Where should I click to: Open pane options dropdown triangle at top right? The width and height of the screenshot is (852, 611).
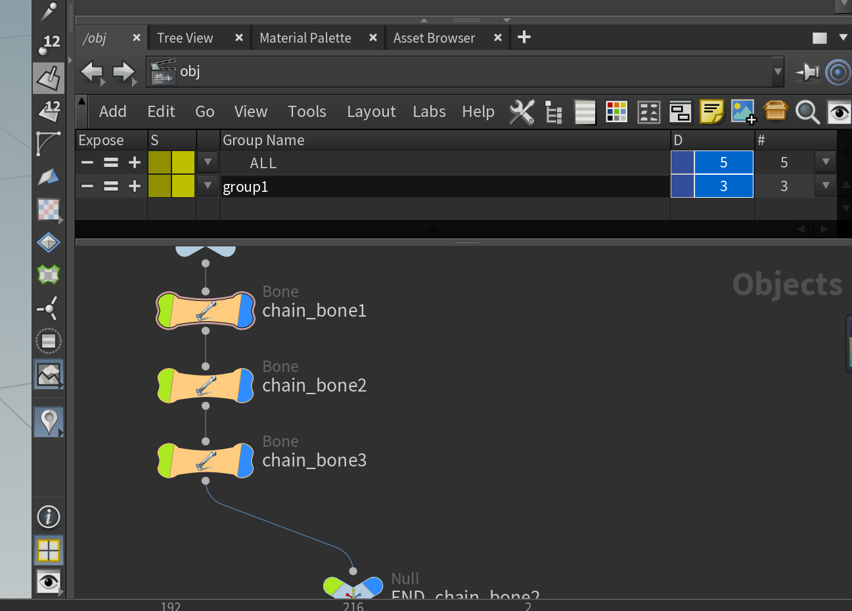[843, 37]
